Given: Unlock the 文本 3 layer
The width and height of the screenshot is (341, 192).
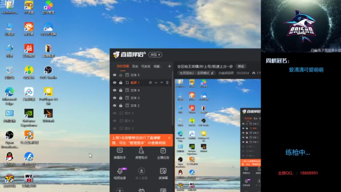Looking at the screenshot, I should 121,98.
